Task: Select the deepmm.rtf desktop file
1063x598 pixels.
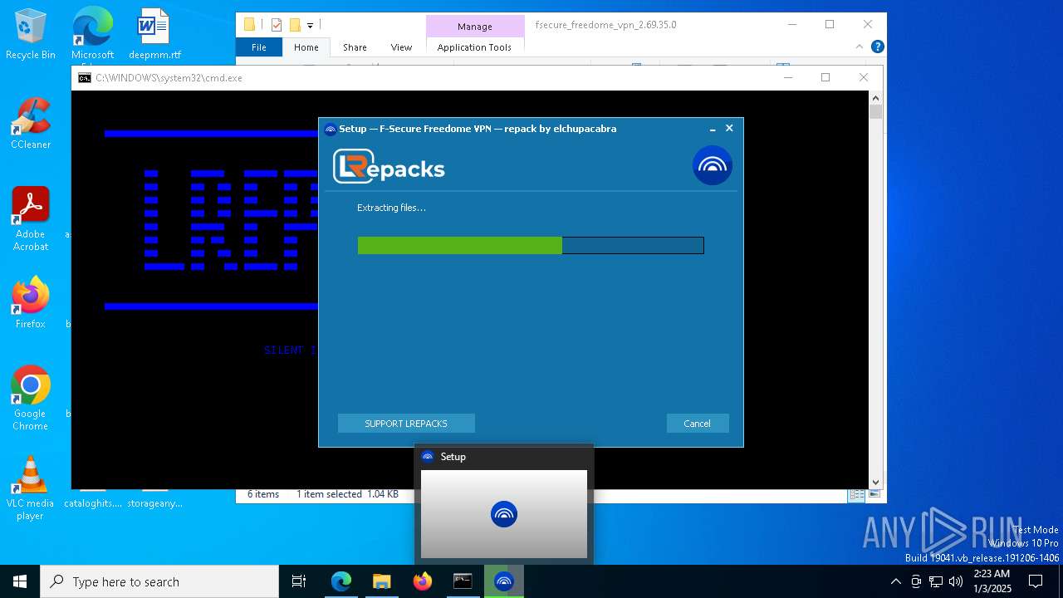Action: coord(154,34)
